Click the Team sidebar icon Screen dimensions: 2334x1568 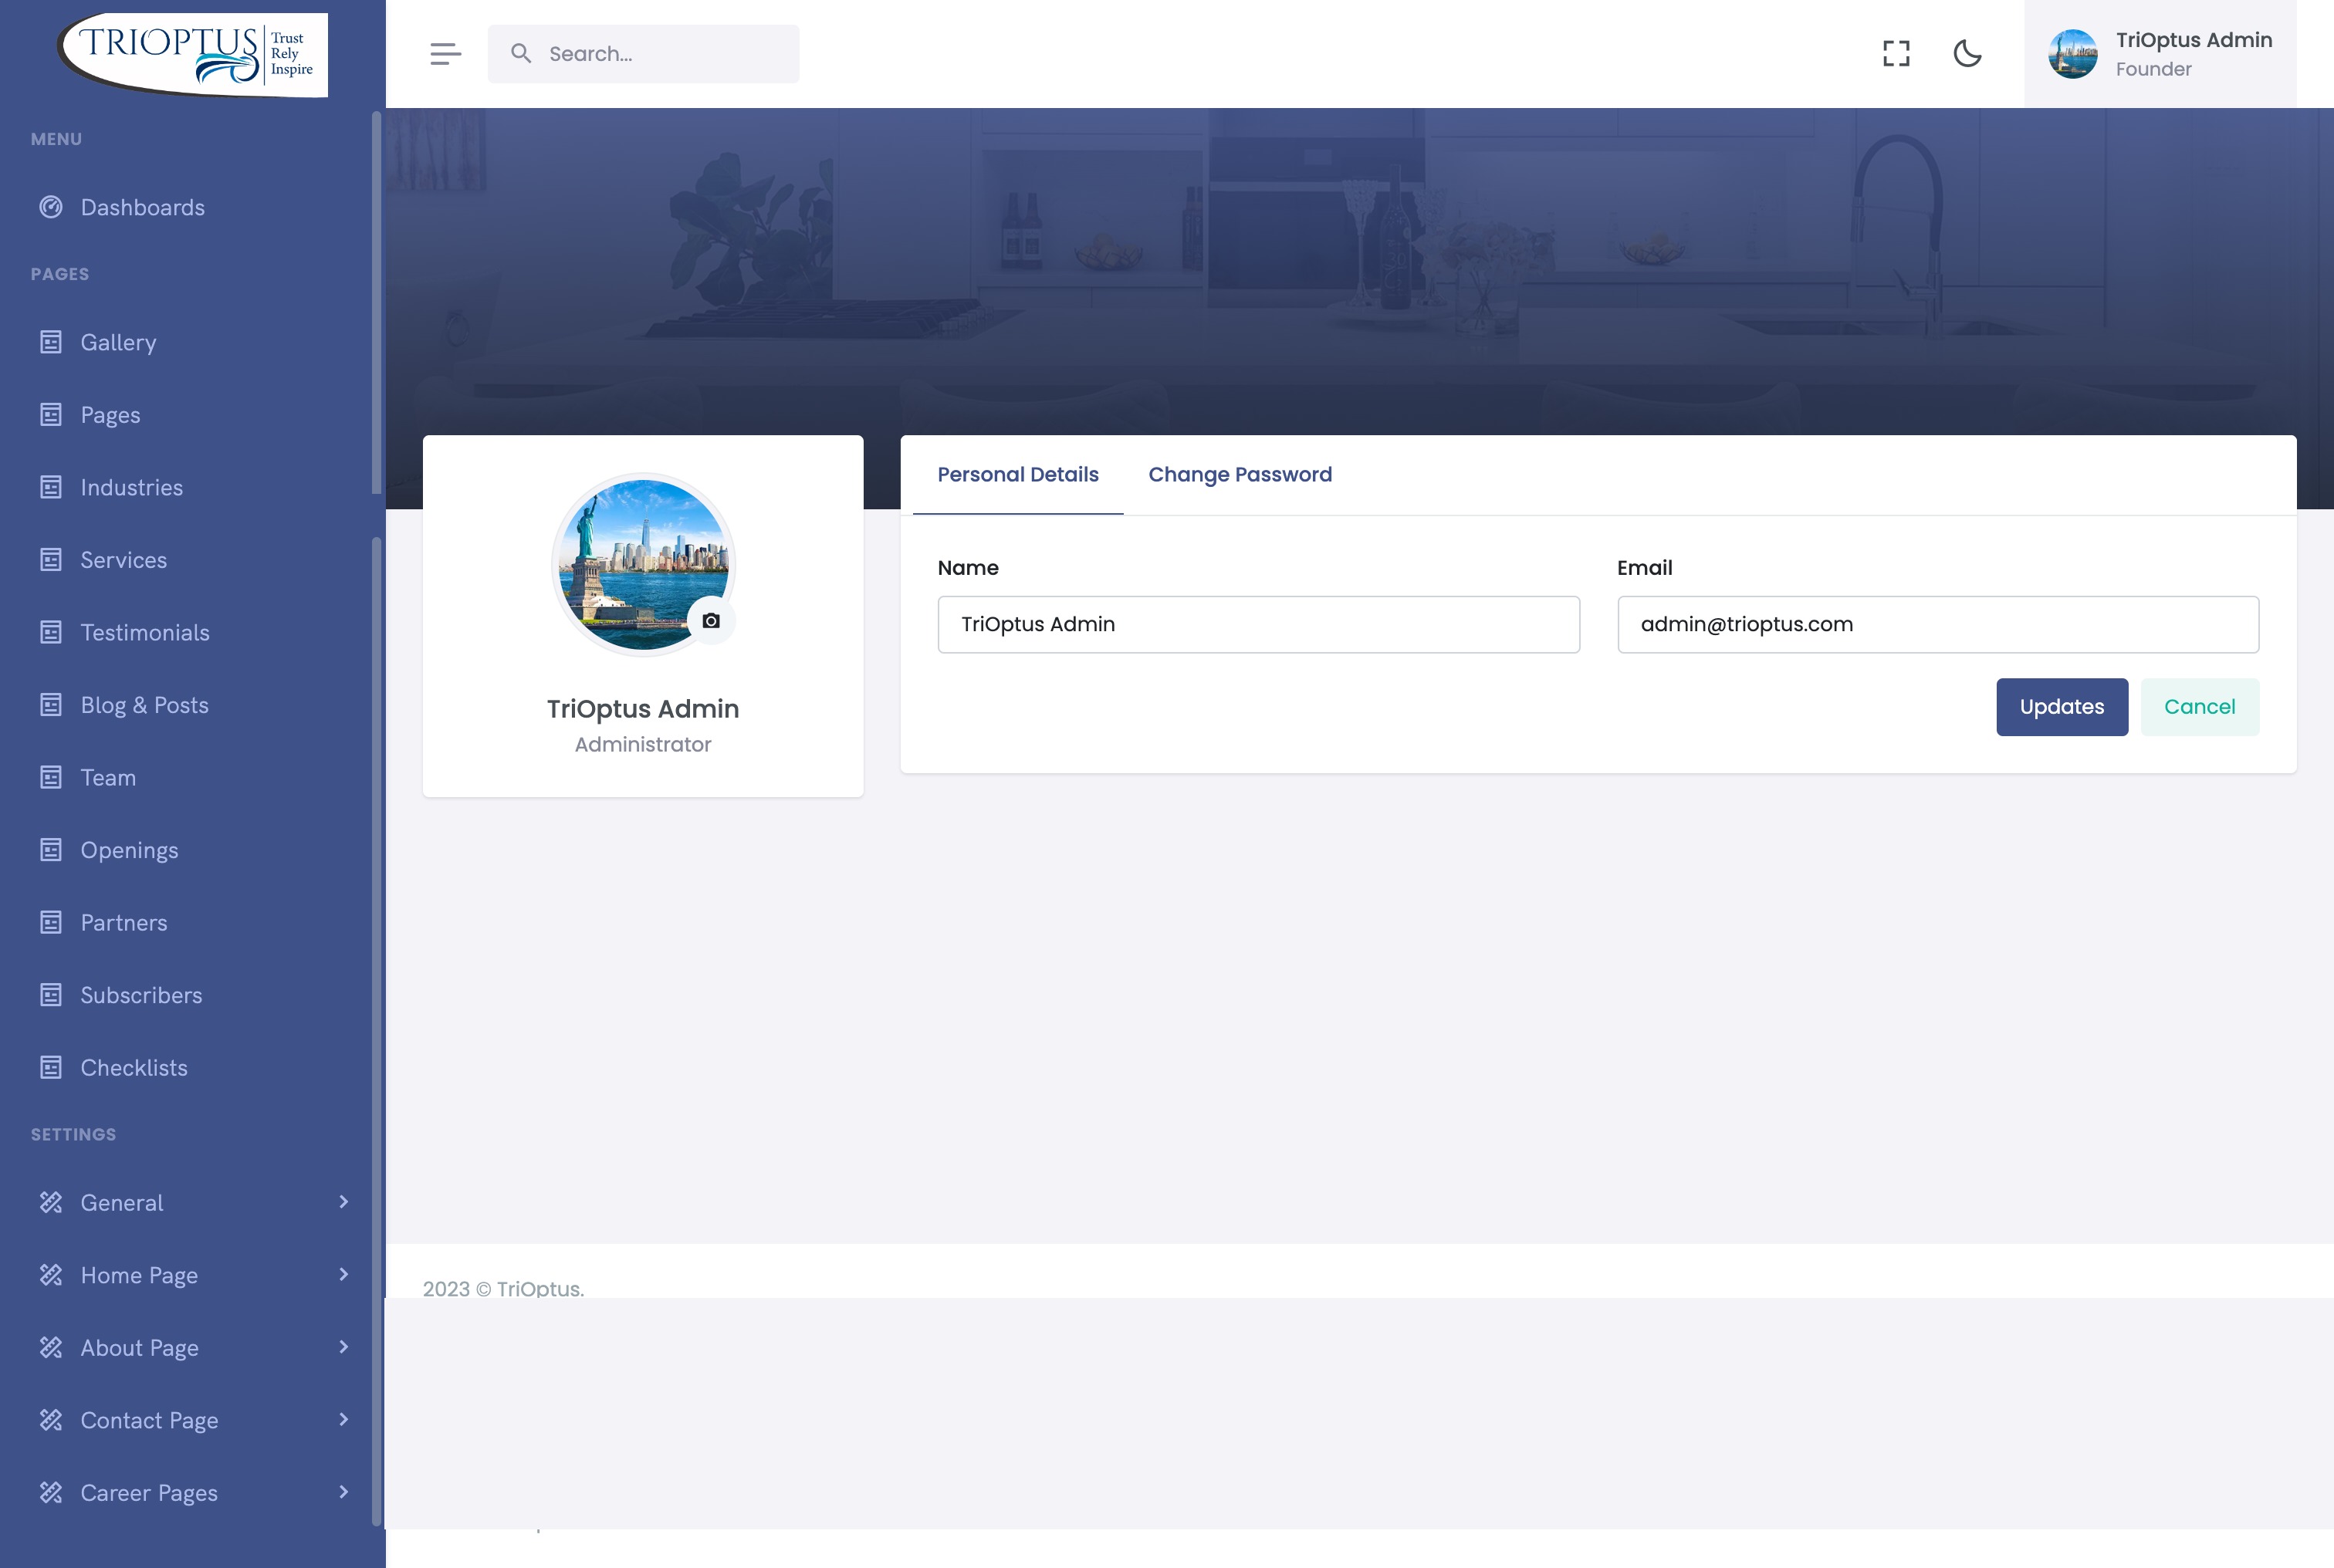point(51,777)
